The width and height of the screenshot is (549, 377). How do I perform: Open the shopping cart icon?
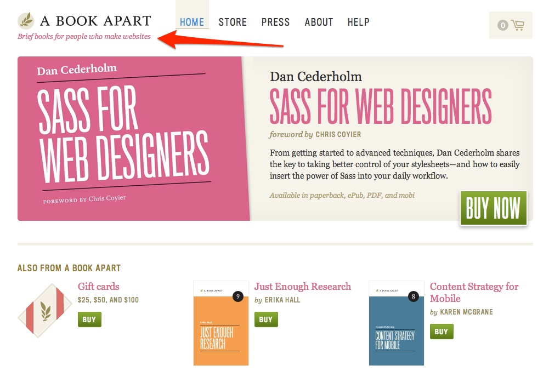coord(518,25)
